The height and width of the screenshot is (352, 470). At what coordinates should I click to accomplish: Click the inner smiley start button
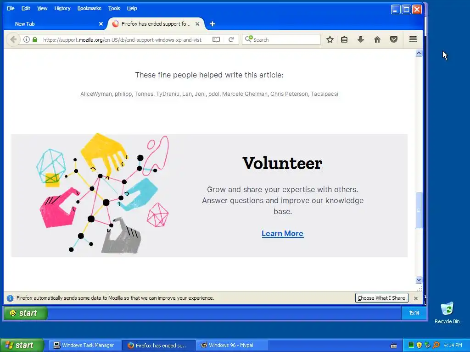[x=25, y=313]
